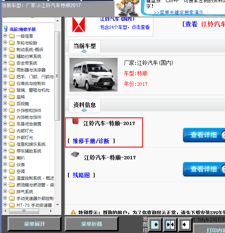Click 查看详细 for 线路图

[x=204, y=169]
